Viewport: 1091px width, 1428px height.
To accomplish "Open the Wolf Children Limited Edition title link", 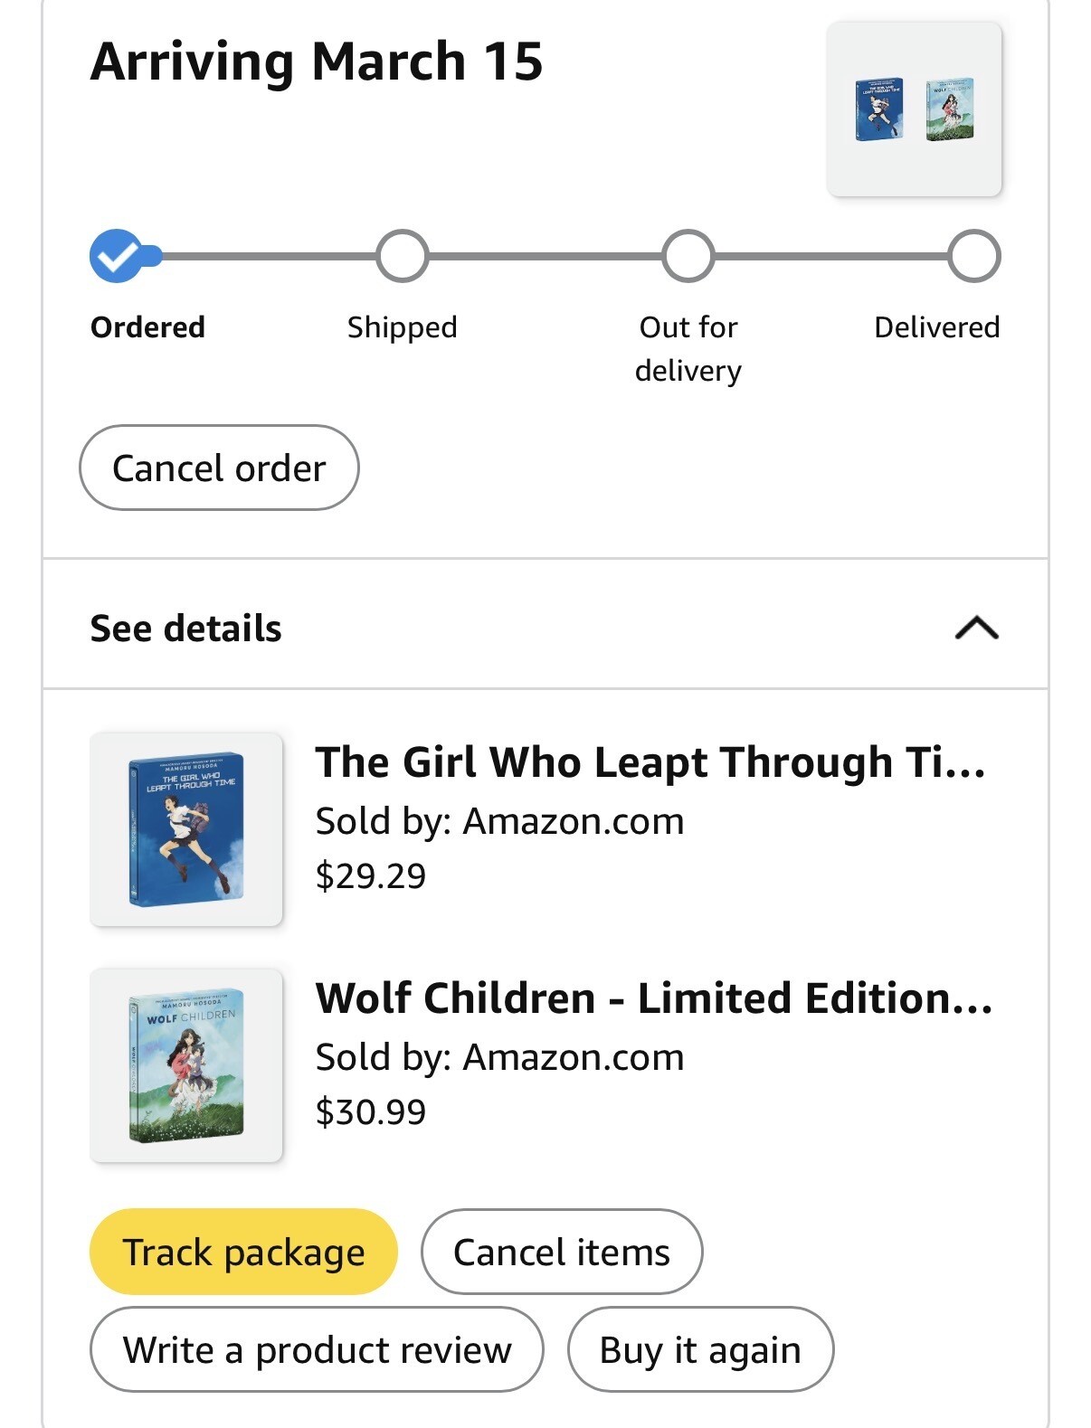I will pyautogui.click(x=653, y=998).
